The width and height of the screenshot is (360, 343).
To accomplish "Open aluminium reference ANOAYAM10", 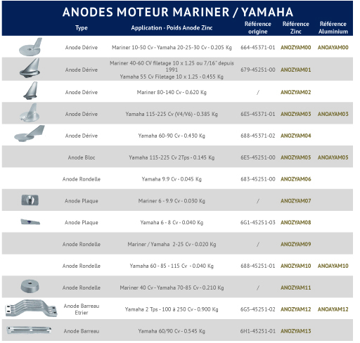I will 333,266.
